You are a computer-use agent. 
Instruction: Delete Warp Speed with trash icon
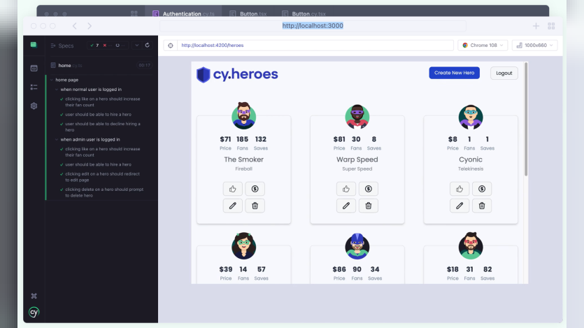[x=369, y=206]
